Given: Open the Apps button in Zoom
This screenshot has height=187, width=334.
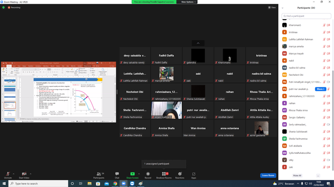Looking at the screenshot, I should coord(194,175).
